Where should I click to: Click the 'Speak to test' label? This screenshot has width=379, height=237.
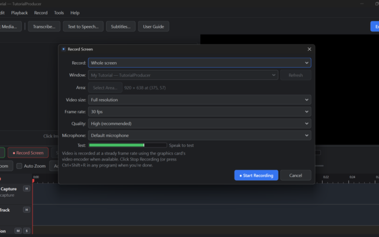click(x=181, y=145)
